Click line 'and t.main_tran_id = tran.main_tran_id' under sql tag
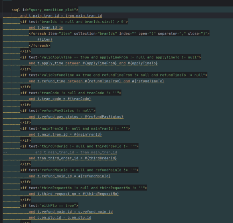The height and width of the screenshot is (223, 233). coord(61,16)
